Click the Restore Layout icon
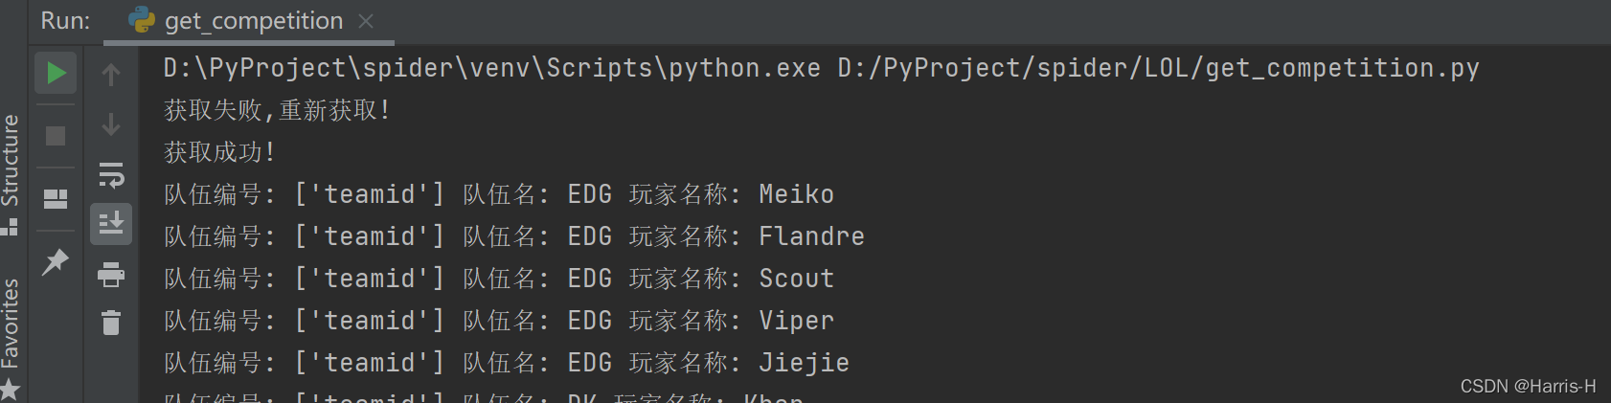1611x403 pixels. tap(56, 199)
